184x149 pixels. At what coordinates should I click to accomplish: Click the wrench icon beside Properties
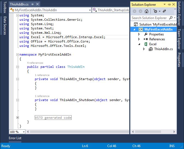pos(146,34)
